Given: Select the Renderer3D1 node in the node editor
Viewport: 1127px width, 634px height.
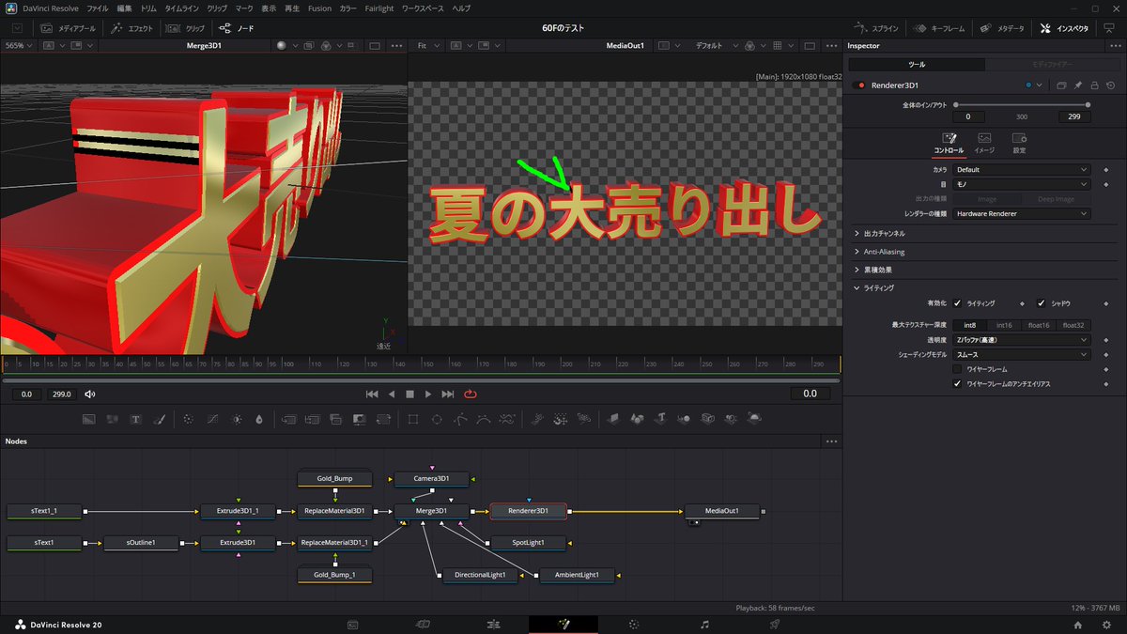Looking at the screenshot, I should point(527,511).
